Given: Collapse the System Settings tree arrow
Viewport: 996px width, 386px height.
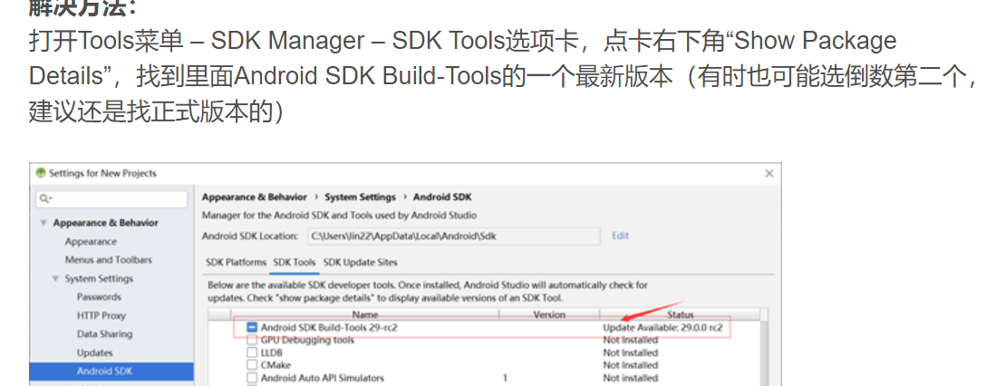Looking at the screenshot, I should coord(56,279).
